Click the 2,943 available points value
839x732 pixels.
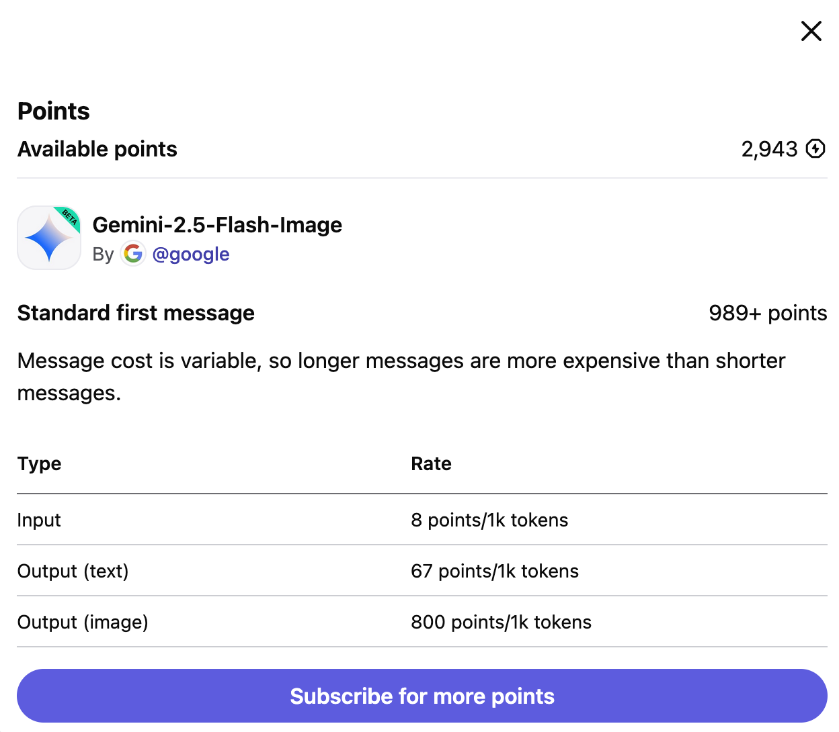click(x=769, y=149)
